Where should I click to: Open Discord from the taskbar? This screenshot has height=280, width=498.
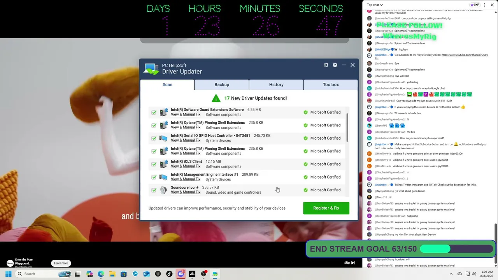181,274
